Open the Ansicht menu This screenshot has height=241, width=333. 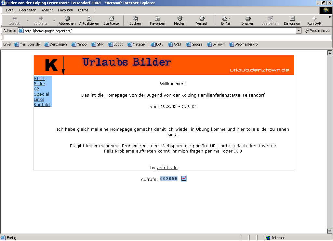(47, 10)
